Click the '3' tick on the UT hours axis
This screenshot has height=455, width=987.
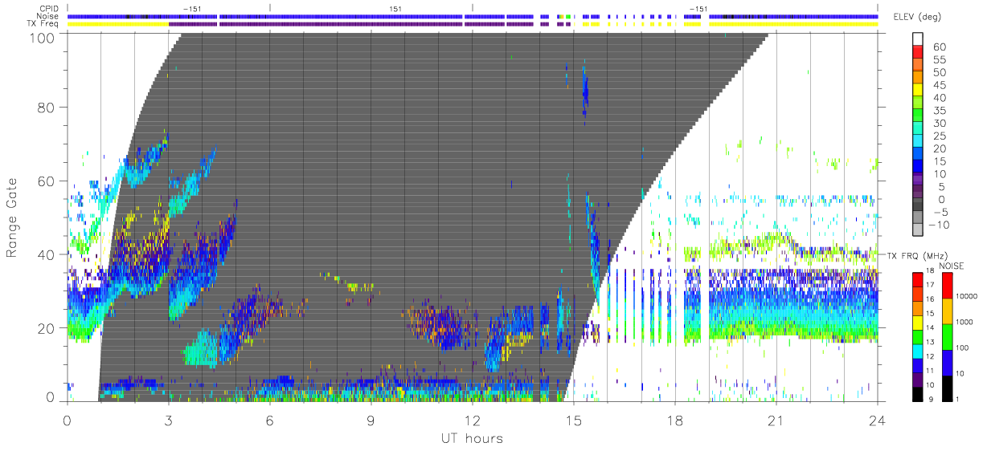168,420
